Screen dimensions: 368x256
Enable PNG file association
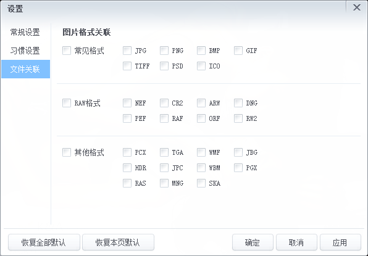coord(164,51)
